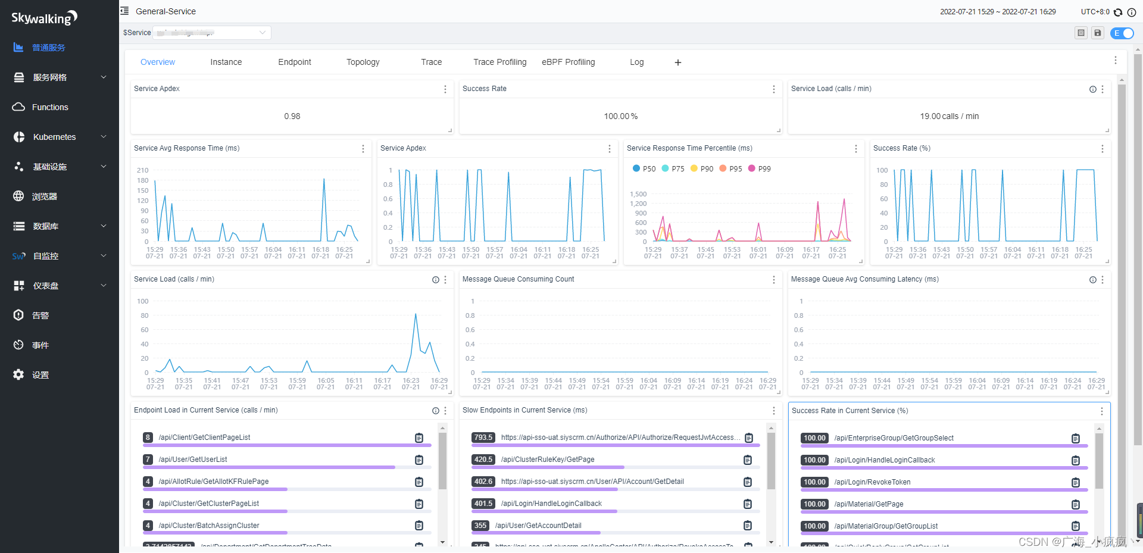
Task: Switch to the Topology tab
Action: (x=363, y=62)
